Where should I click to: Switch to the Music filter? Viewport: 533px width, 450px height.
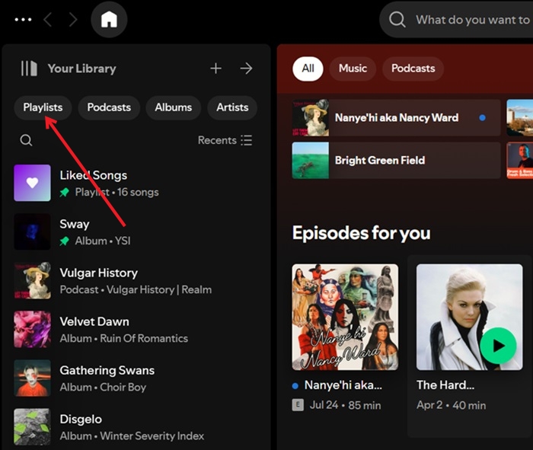[353, 69]
